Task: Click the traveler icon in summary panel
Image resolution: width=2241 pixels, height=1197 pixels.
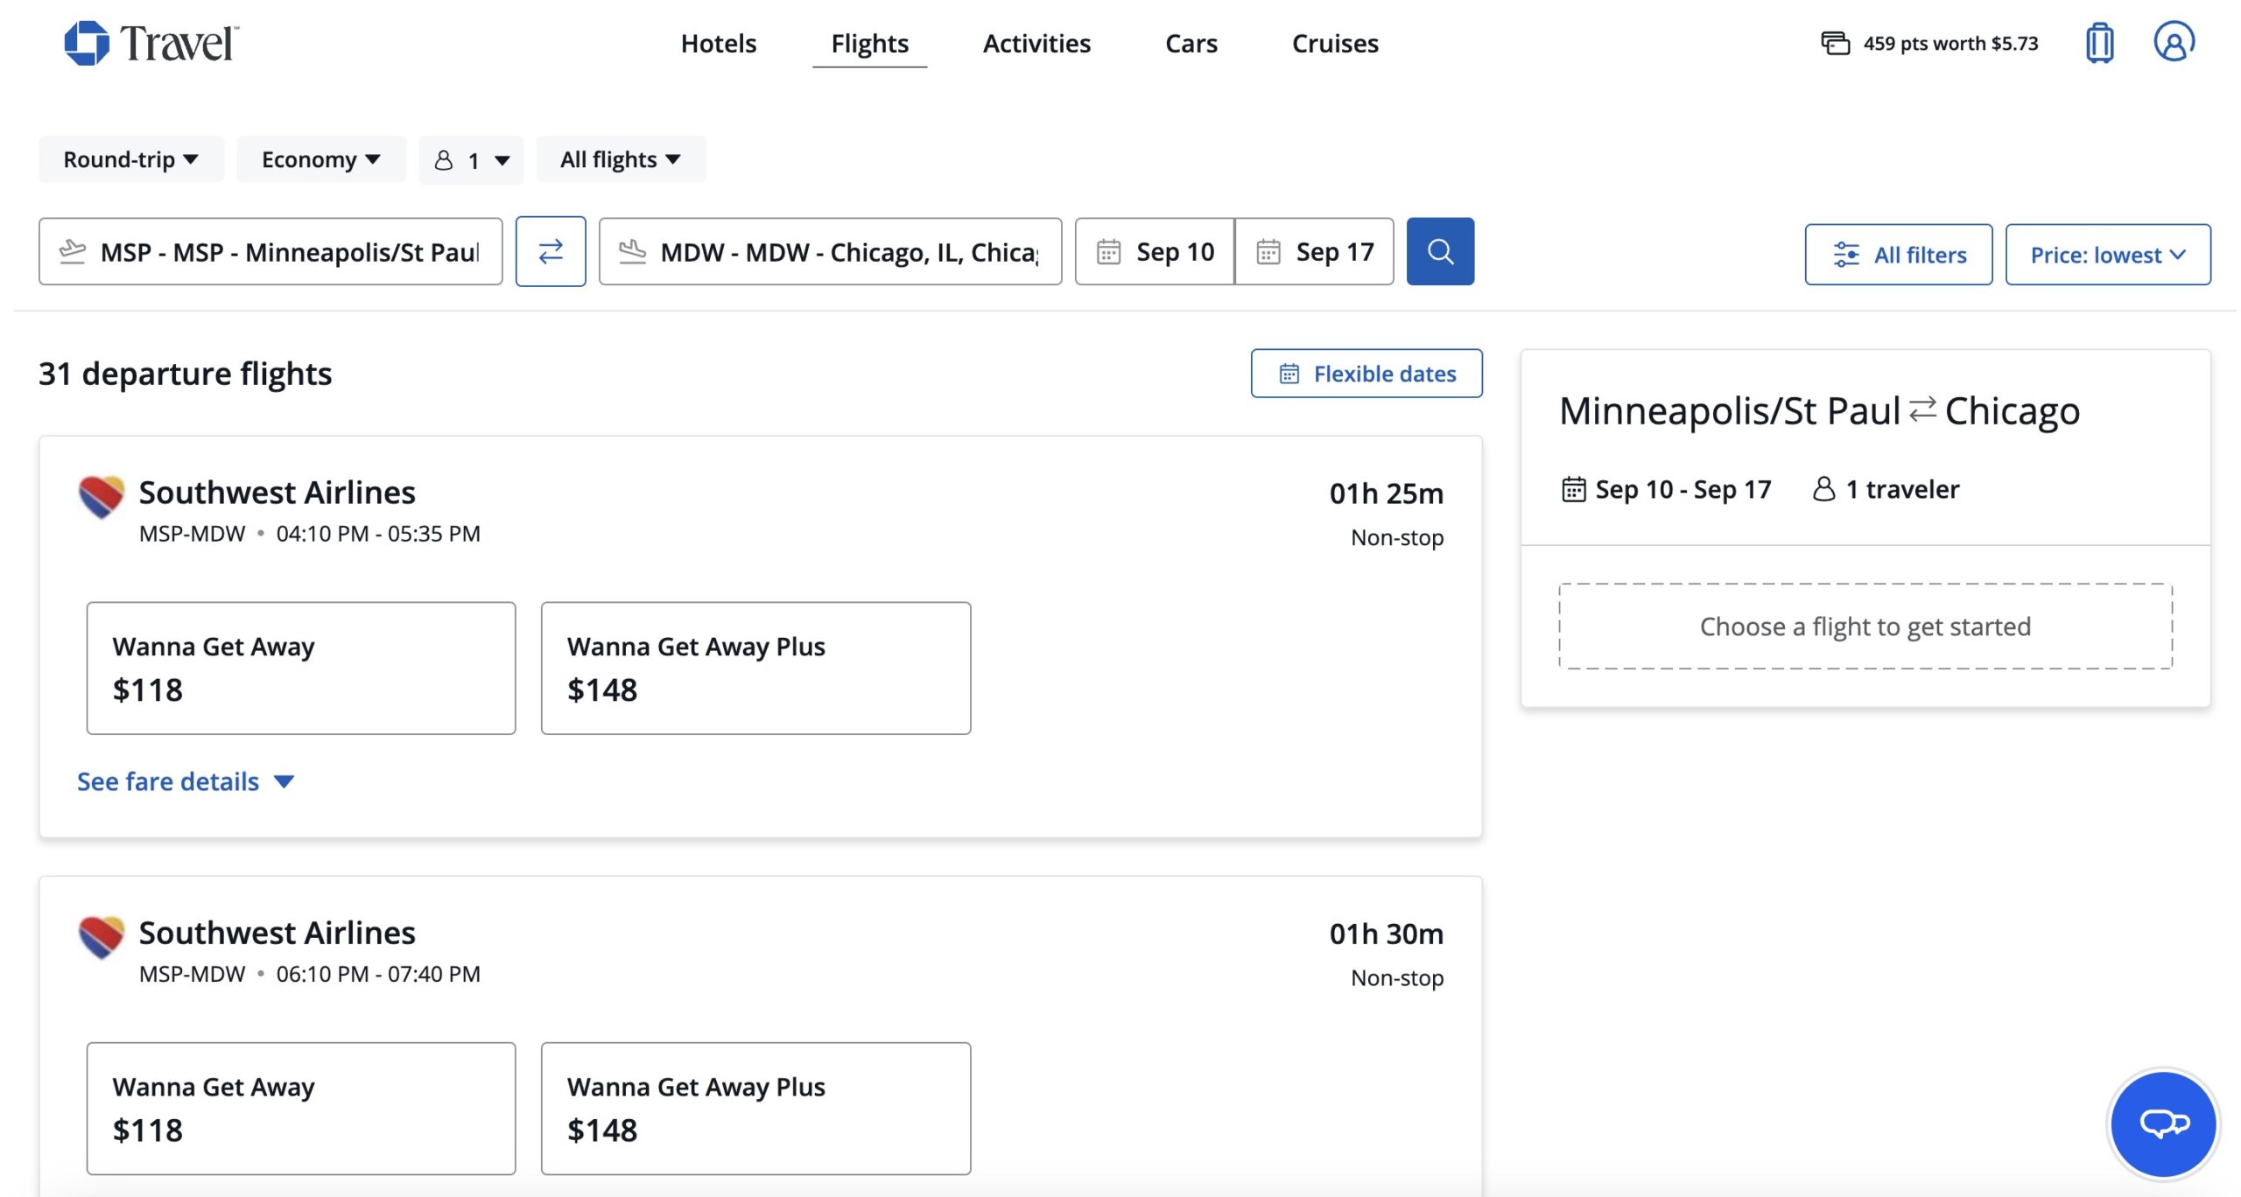Action: click(1823, 488)
